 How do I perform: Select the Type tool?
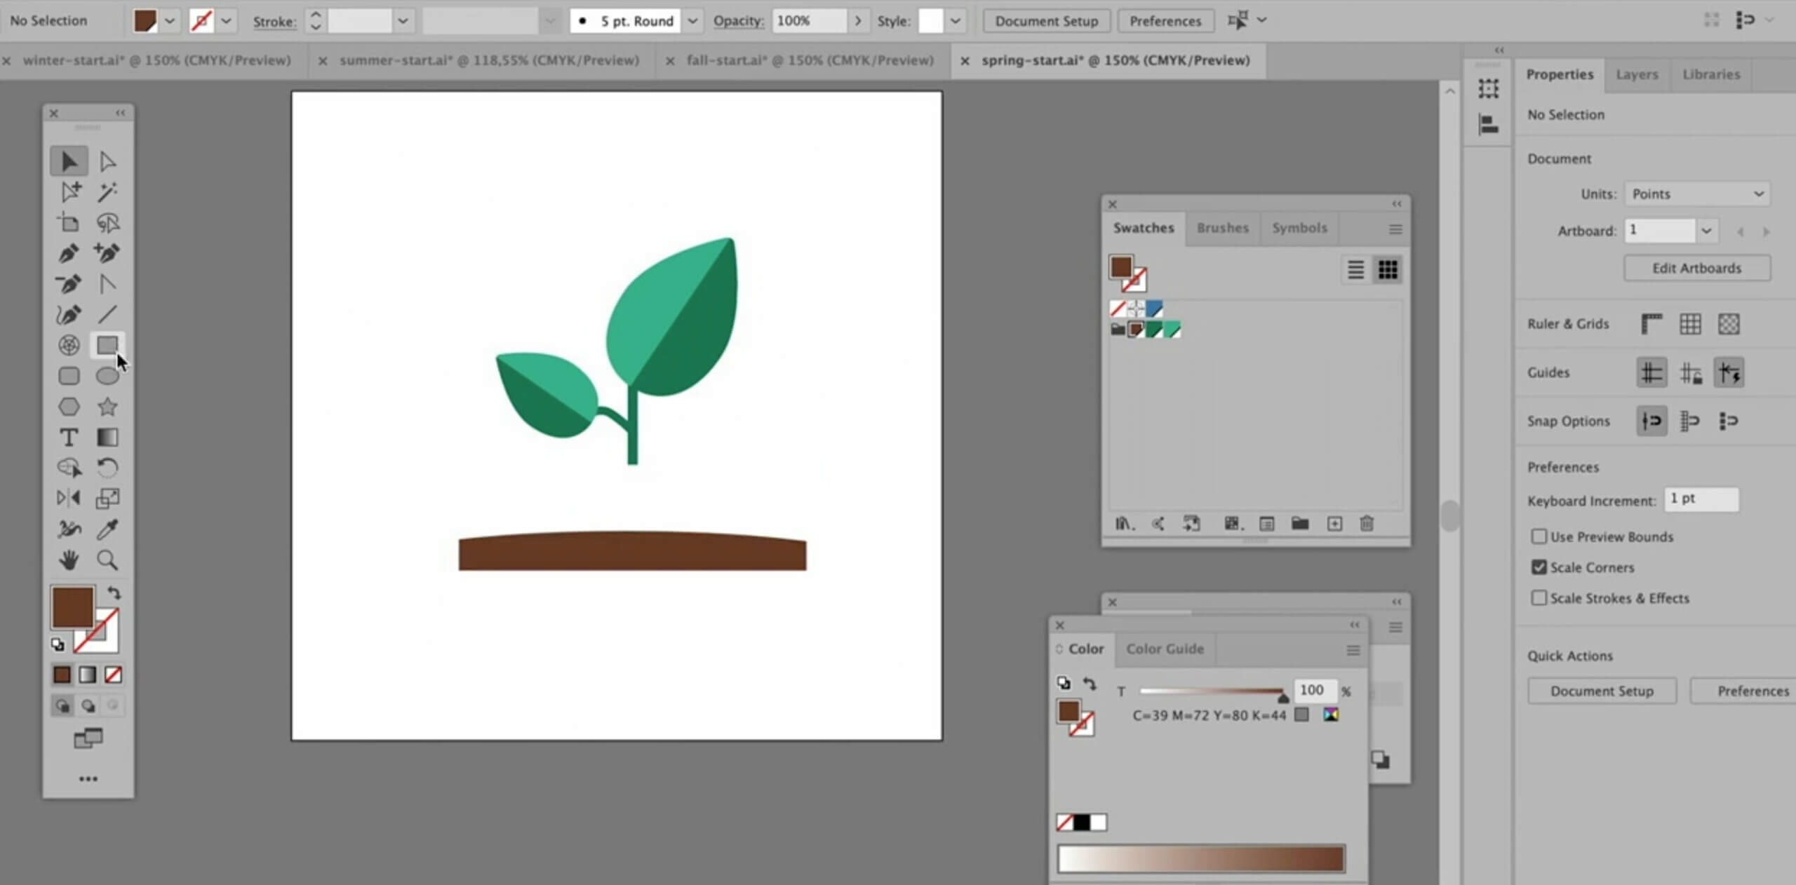pos(68,438)
